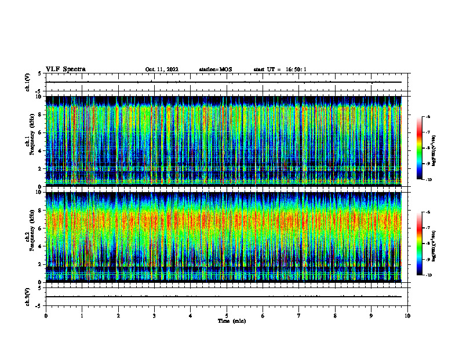Click the "8" frequency tick of ch.2 spectrogram
459x354 pixels.
click(41, 211)
